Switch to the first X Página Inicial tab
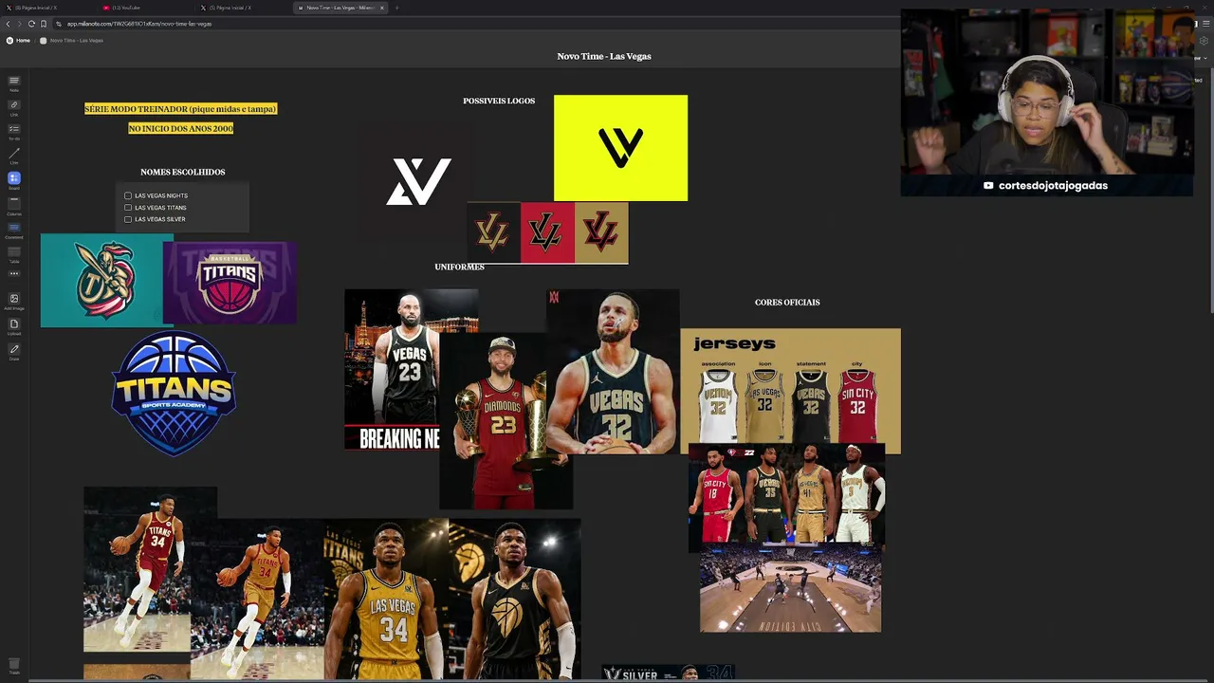 click(x=49, y=8)
